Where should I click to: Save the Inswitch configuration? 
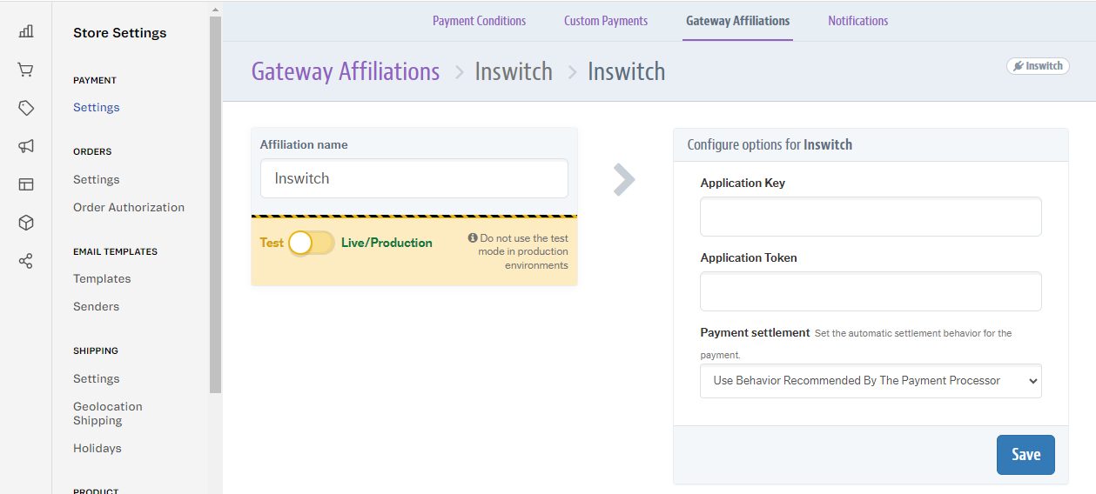(1025, 455)
